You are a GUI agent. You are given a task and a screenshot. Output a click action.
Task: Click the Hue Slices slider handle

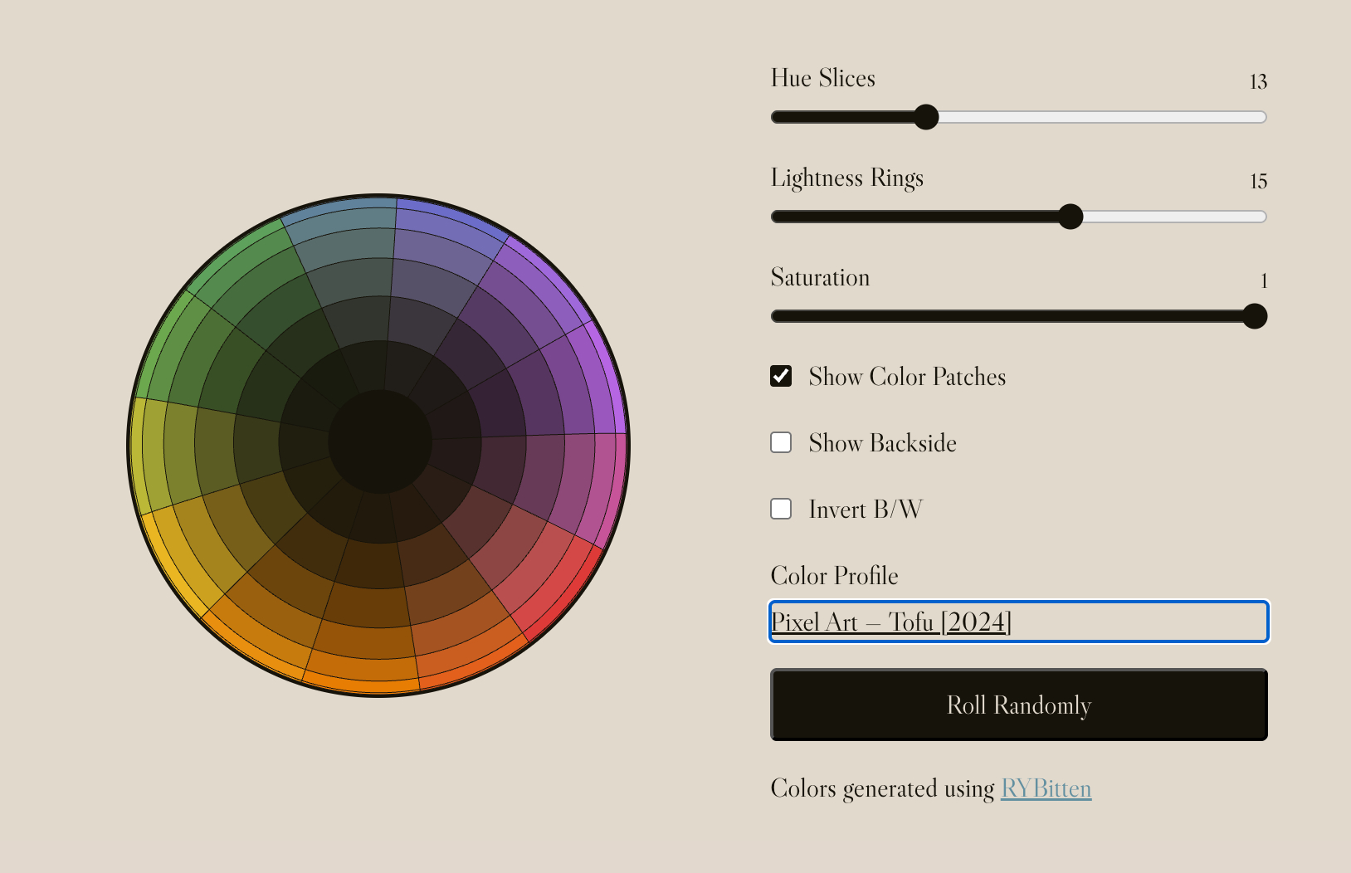pos(925,117)
